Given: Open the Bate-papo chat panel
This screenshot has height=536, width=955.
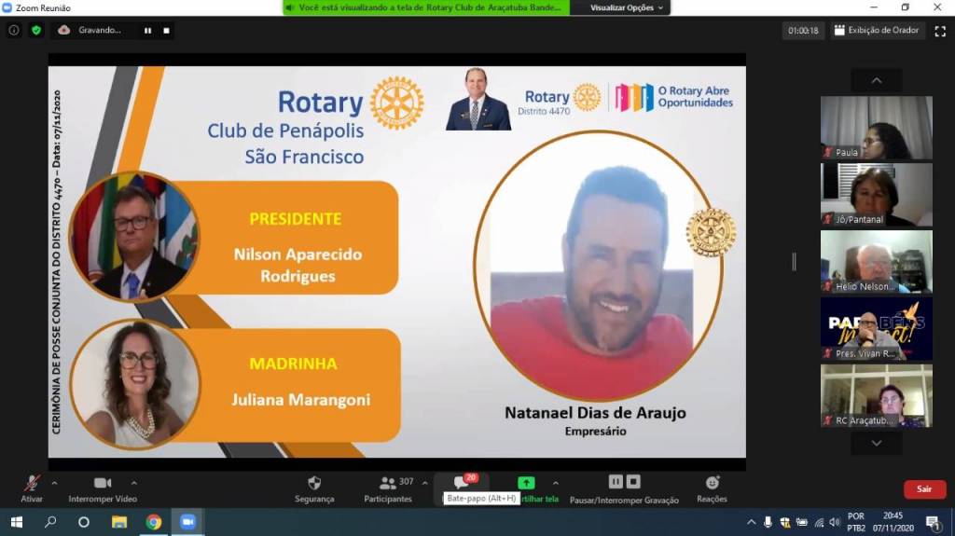Looking at the screenshot, I should [x=461, y=483].
